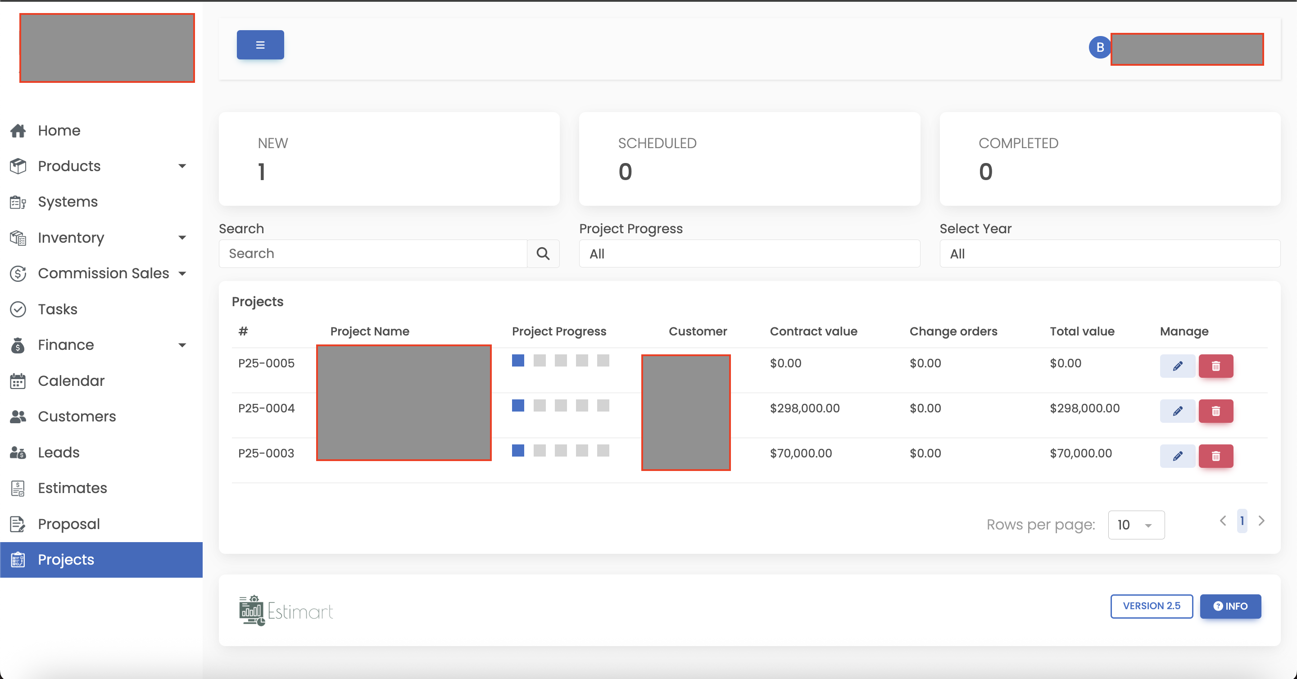Click inside the Search input field
This screenshot has width=1297, height=679.
coord(372,253)
